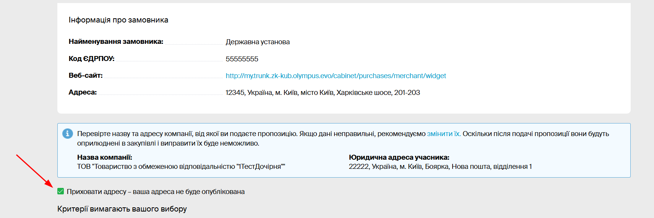Click the 'Приховати адресу' checkbox label text
Screen dimensions: 654x218
pyautogui.click(x=156, y=192)
